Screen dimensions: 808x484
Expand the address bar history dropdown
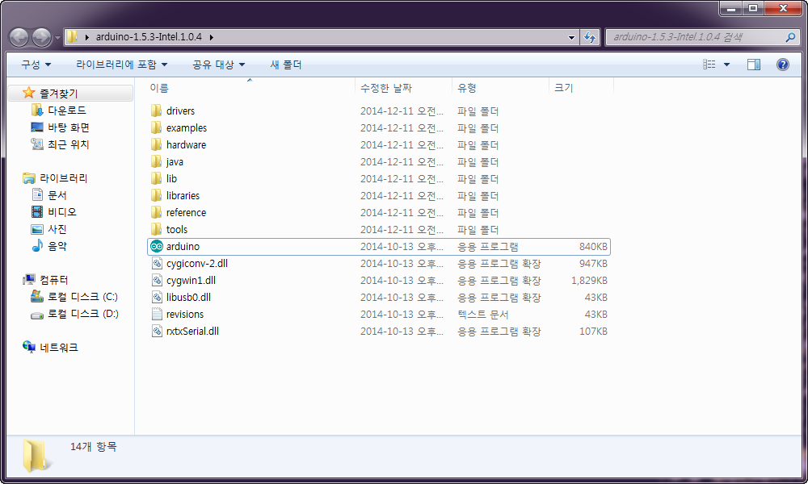(x=571, y=37)
